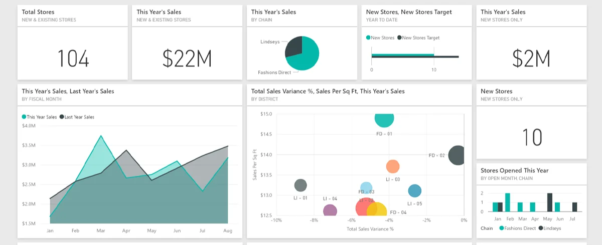Viewport: 602px width, 245px height.
Task: Click the Sales Per Sq Ft axis title
Action: [255, 164]
